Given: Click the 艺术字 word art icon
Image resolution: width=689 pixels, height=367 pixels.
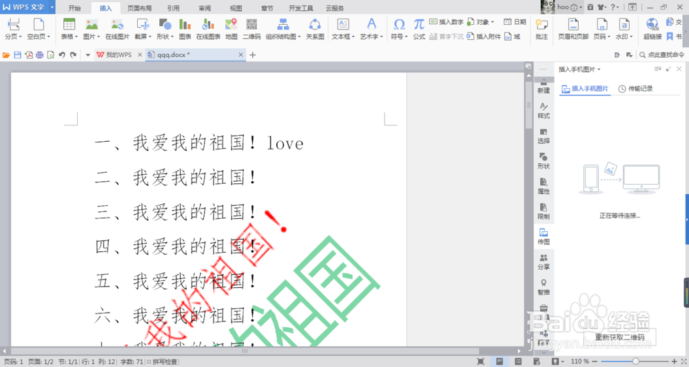Looking at the screenshot, I should [x=371, y=25].
